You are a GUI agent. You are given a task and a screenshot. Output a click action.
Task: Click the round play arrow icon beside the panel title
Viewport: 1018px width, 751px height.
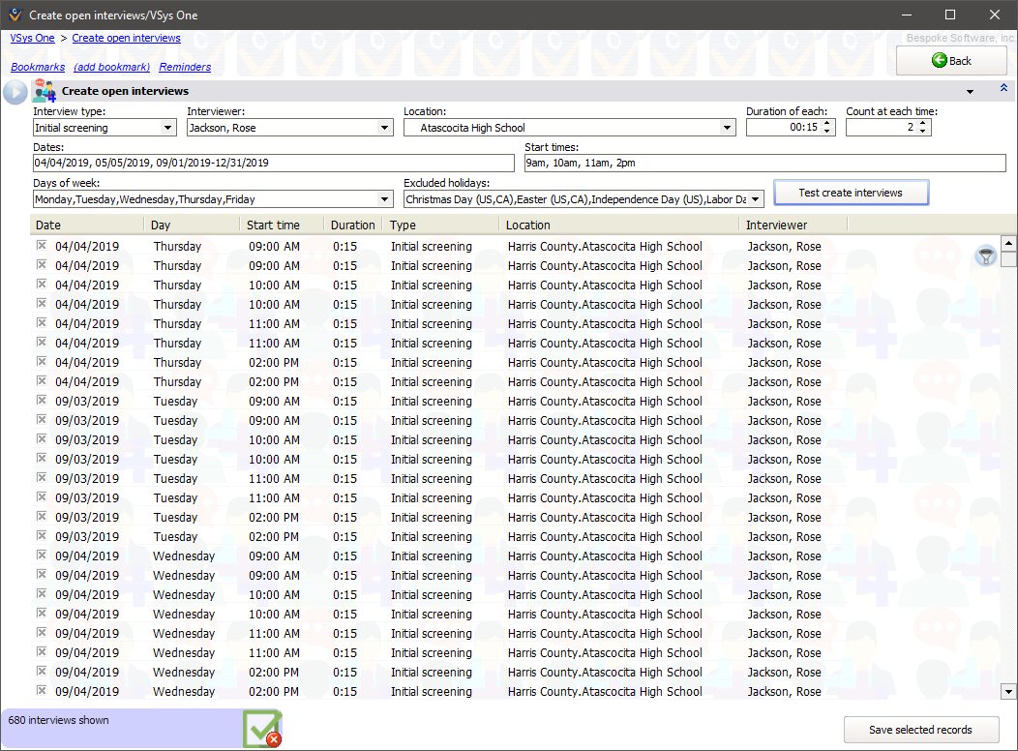pyautogui.click(x=15, y=92)
